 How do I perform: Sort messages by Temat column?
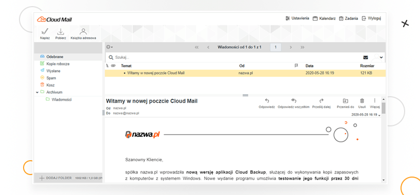tap(126, 66)
